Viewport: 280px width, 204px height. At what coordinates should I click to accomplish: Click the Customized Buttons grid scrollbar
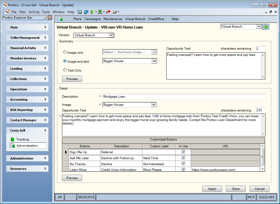click(262, 158)
